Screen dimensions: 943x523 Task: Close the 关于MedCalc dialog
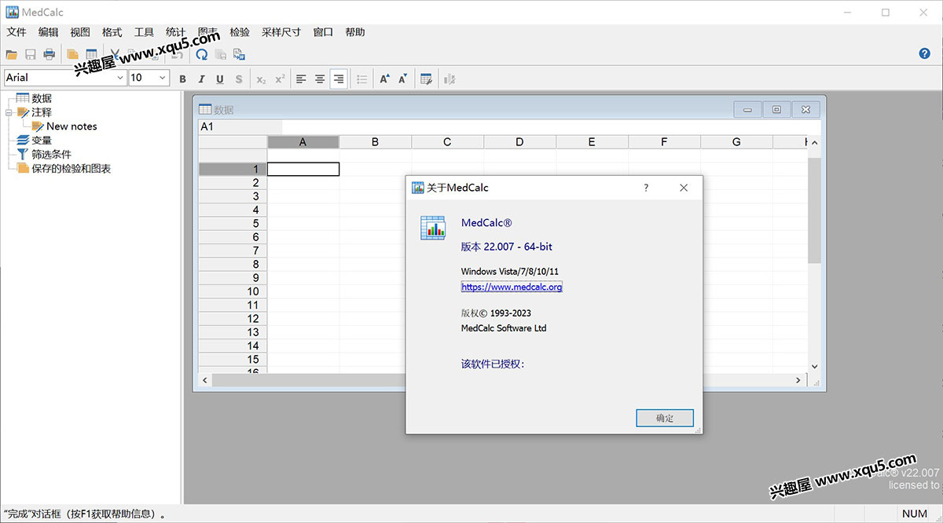pos(684,188)
